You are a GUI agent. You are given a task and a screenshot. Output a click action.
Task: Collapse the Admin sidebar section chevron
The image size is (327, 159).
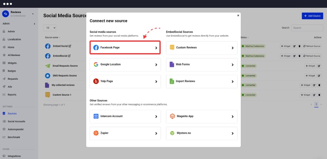(x=34, y=24)
